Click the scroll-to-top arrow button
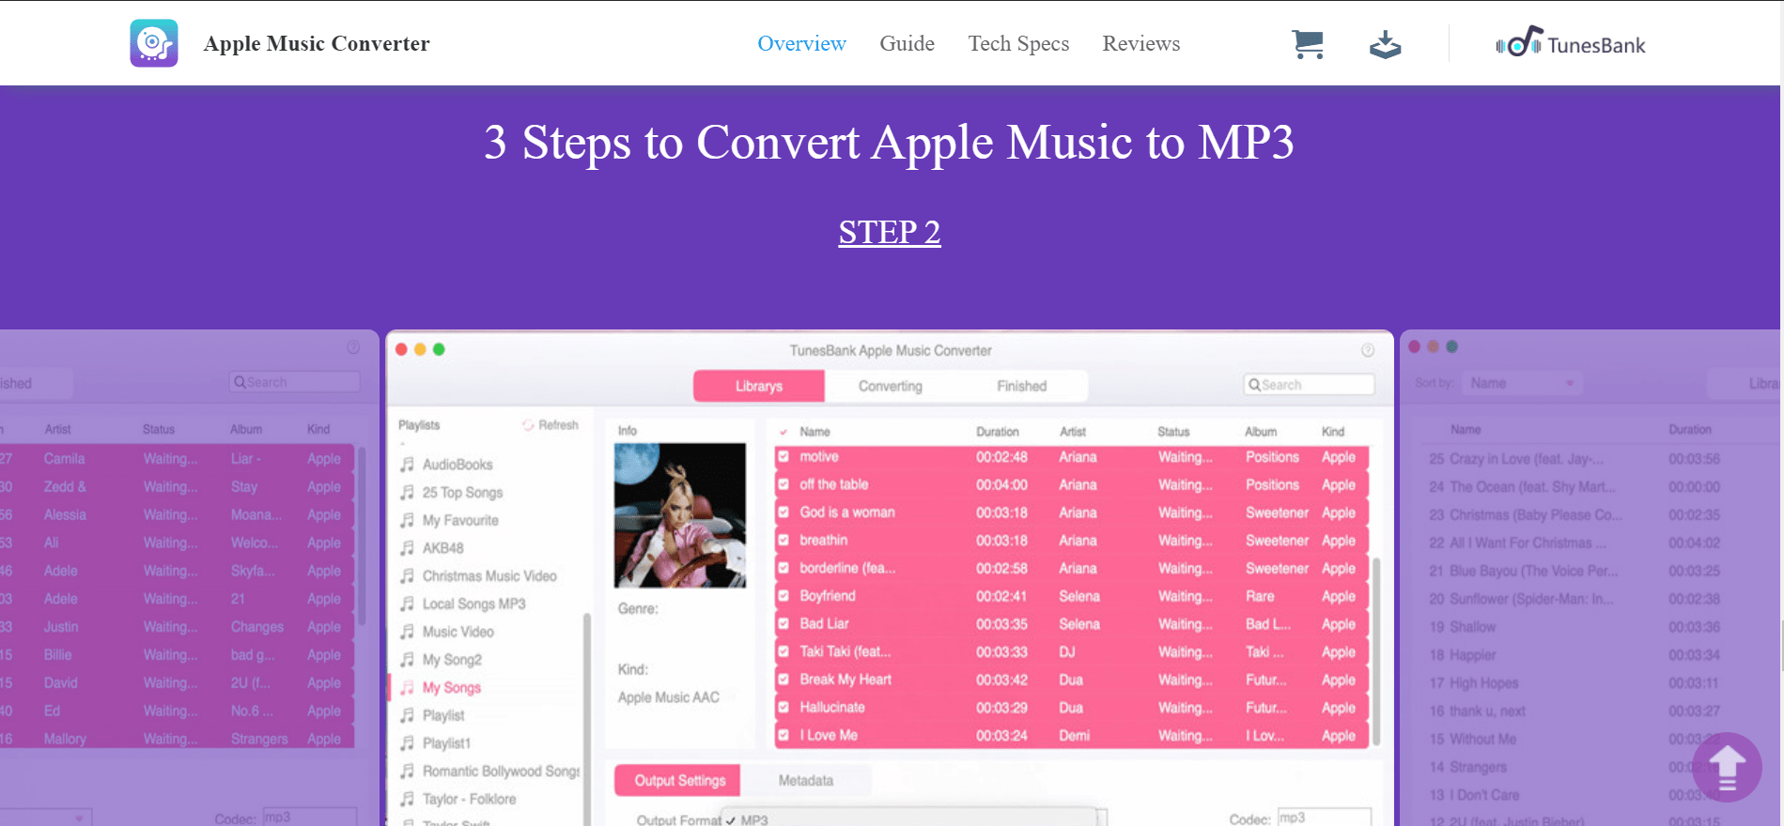 coord(1727,767)
